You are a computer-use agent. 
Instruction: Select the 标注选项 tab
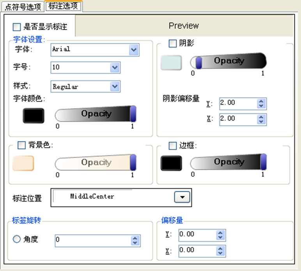click(x=63, y=6)
